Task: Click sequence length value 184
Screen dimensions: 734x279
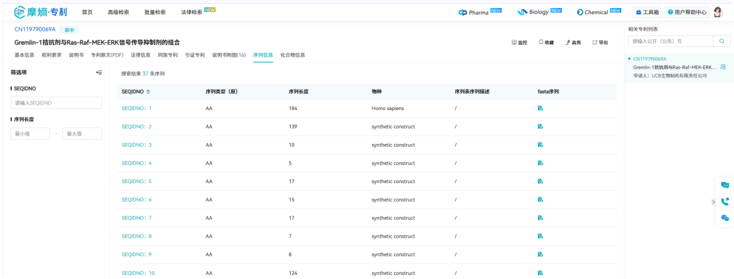Action: click(x=293, y=108)
